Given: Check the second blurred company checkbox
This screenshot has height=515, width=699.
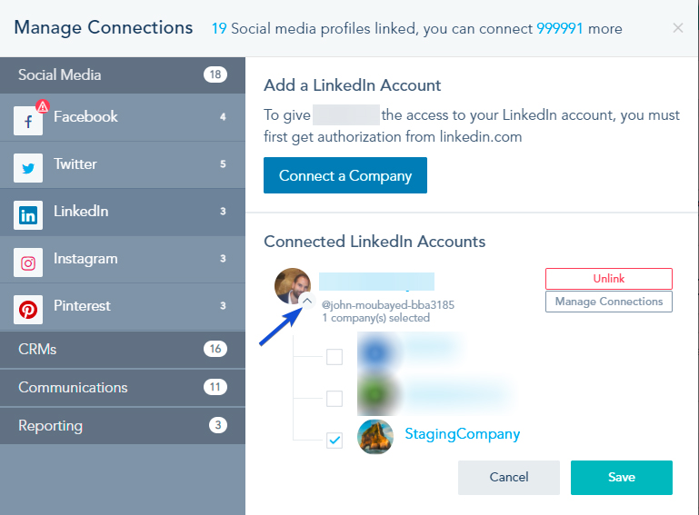Looking at the screenshot, I should (335, 399).
